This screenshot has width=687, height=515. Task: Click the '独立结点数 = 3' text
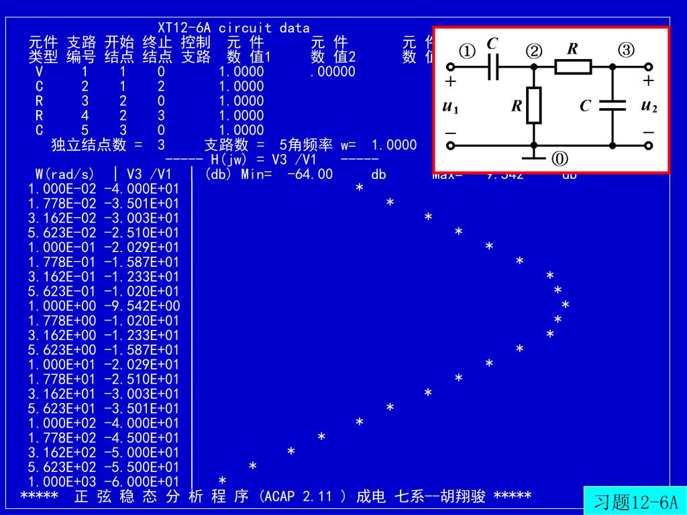[x=108, y=145]
